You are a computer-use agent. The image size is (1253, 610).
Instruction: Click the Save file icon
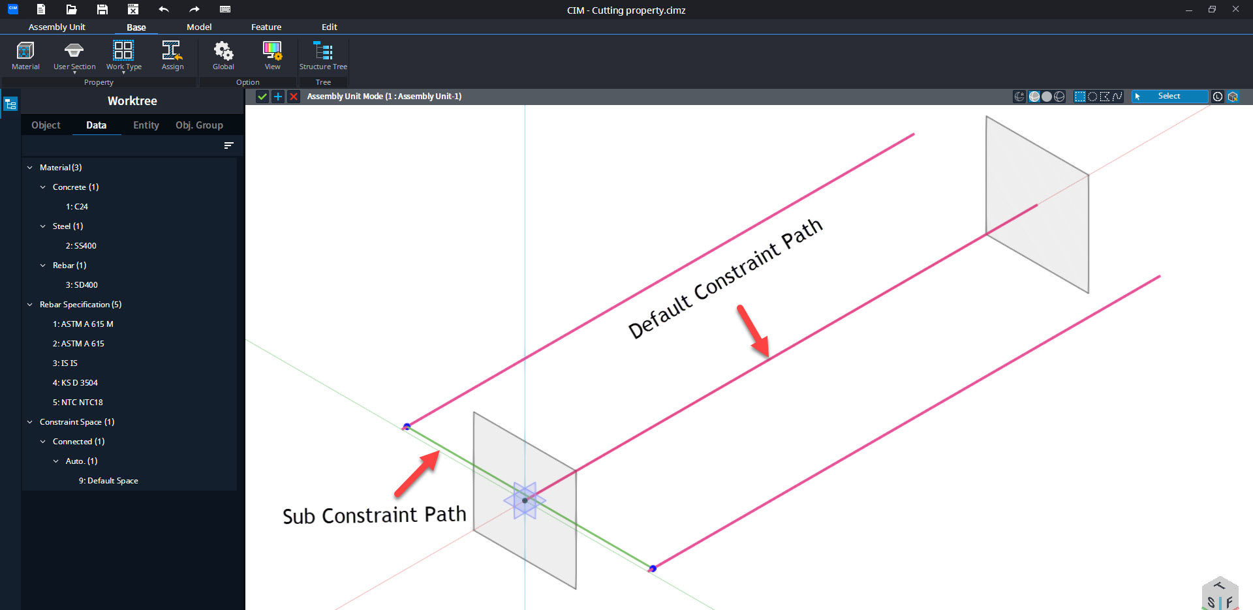[x=102, y=9]
